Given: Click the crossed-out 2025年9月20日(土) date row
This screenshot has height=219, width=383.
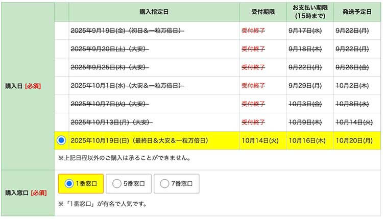Looking at the screenshot, I should 113,49.
